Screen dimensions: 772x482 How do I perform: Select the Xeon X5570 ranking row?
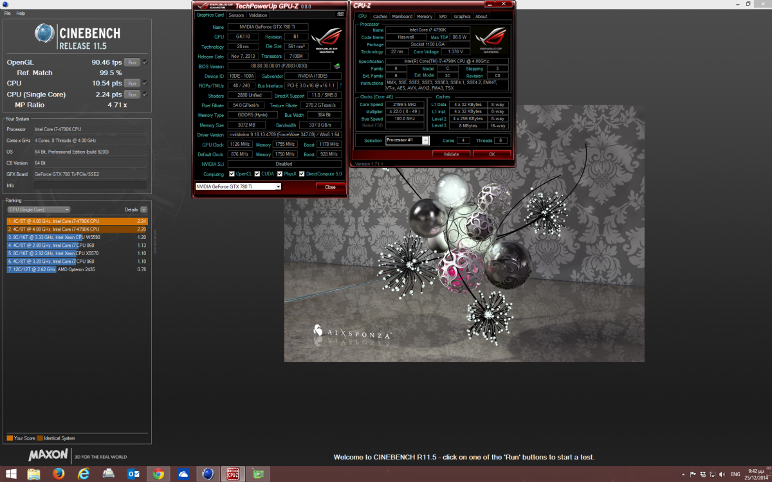click(x=77, y=253)
